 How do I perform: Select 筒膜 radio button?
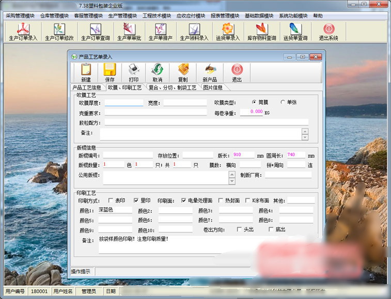tap(254, 102)
